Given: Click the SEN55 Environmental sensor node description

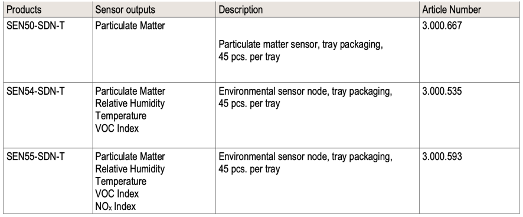Looking at the screenshot, I should coord(305,162).
